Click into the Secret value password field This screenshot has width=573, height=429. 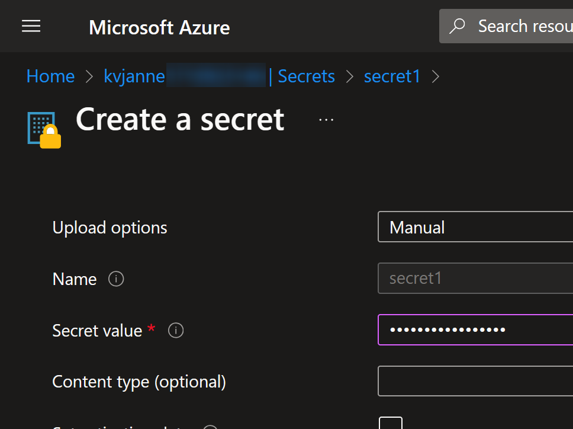[x=475, y=329]
